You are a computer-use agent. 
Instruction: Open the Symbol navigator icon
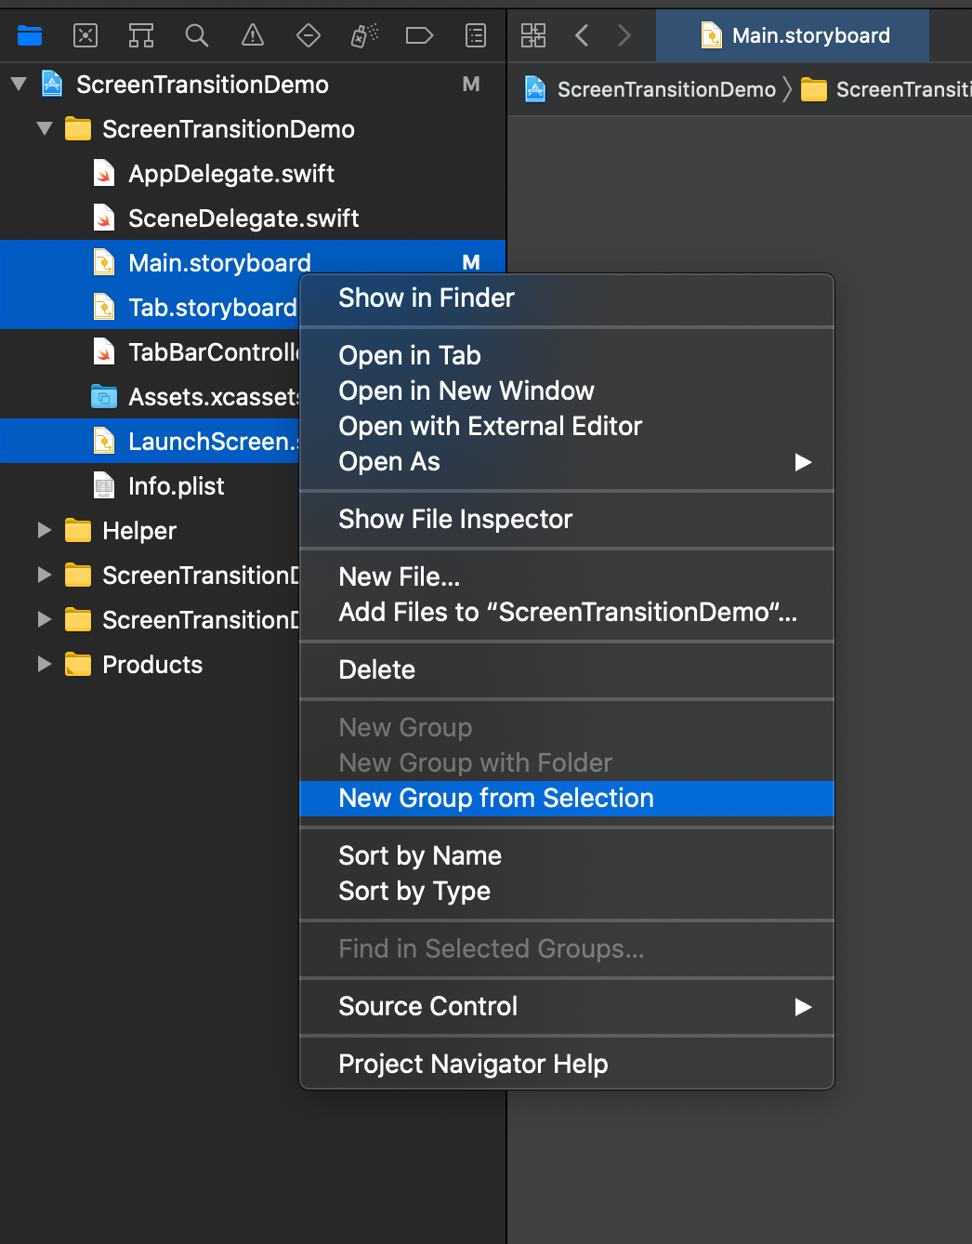(141, 36)
